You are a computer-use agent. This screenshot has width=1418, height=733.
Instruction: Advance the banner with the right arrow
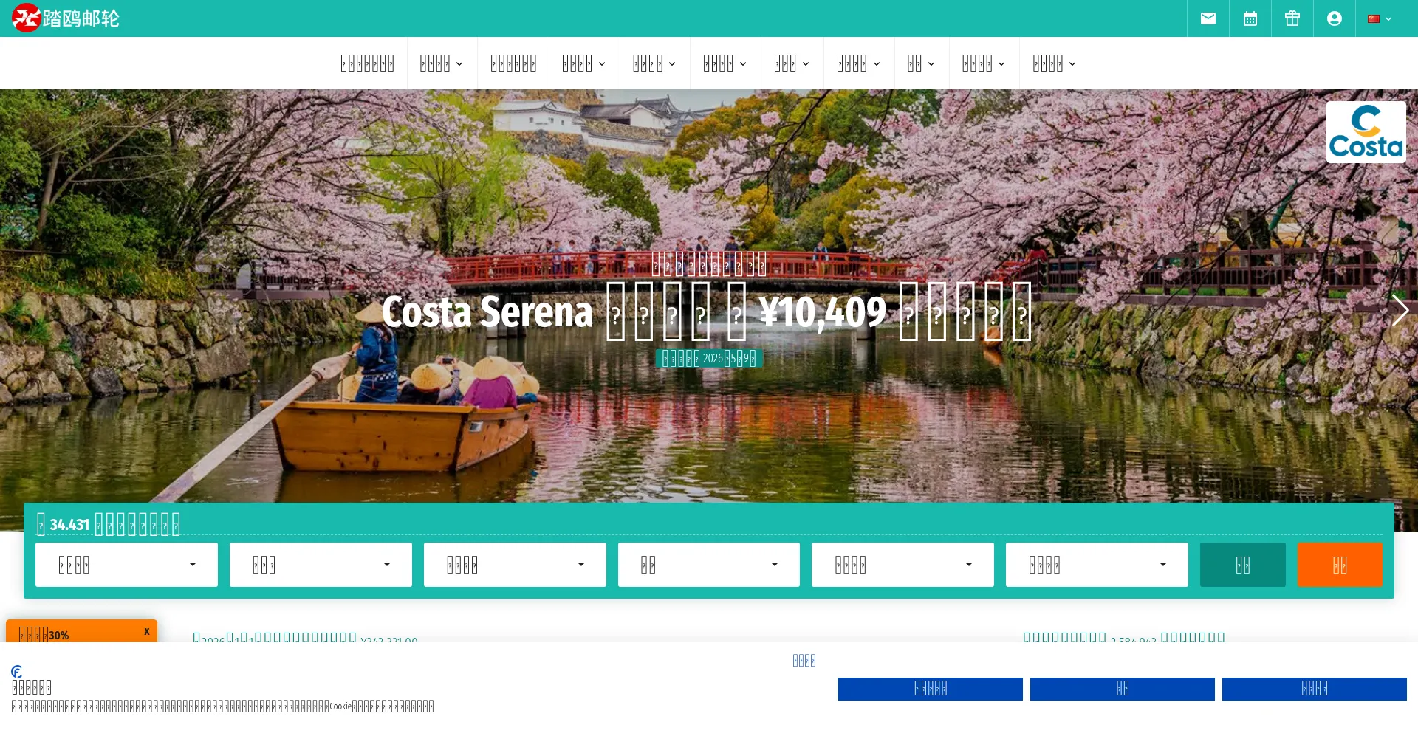tap(1400, 311)
